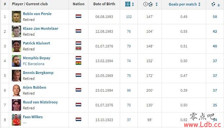This screenshot has width=224, height=128.
Task: Sort by matches played pitch icon
Action: (x=128, y=4)
